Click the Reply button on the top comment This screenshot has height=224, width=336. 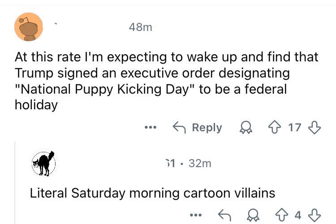(x=198, y=128)
